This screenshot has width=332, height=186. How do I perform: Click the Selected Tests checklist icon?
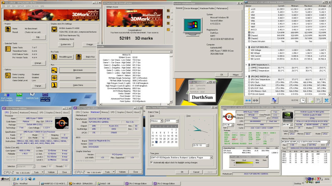8,49
